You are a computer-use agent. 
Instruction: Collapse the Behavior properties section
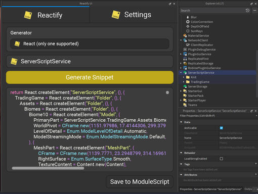coord(181,153)
